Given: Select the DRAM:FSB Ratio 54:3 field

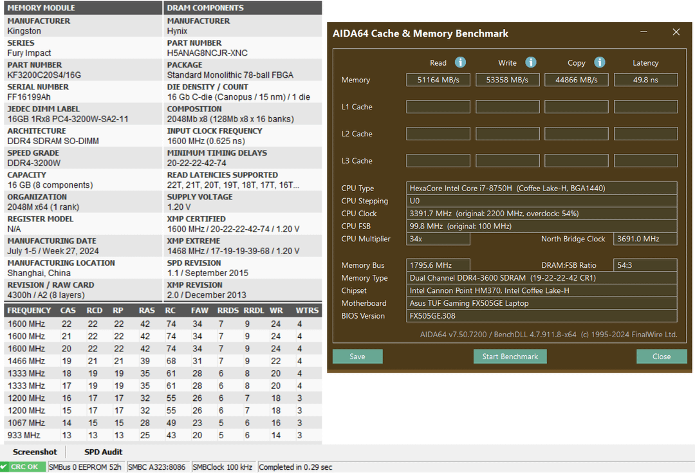Looking at the screenshot, I should coord(645,265).
